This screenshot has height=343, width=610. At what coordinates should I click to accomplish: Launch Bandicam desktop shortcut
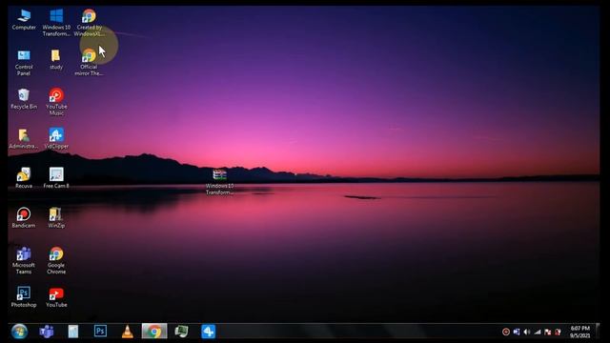point(24,218)
